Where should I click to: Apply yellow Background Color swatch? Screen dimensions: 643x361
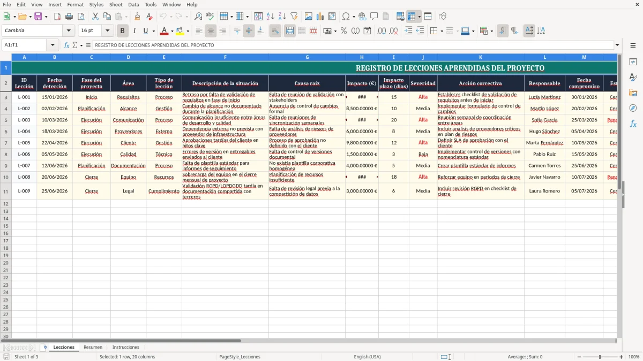coord(180,31)
